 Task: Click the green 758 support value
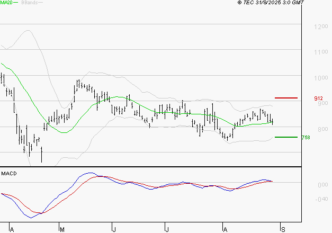click(305, 138)
